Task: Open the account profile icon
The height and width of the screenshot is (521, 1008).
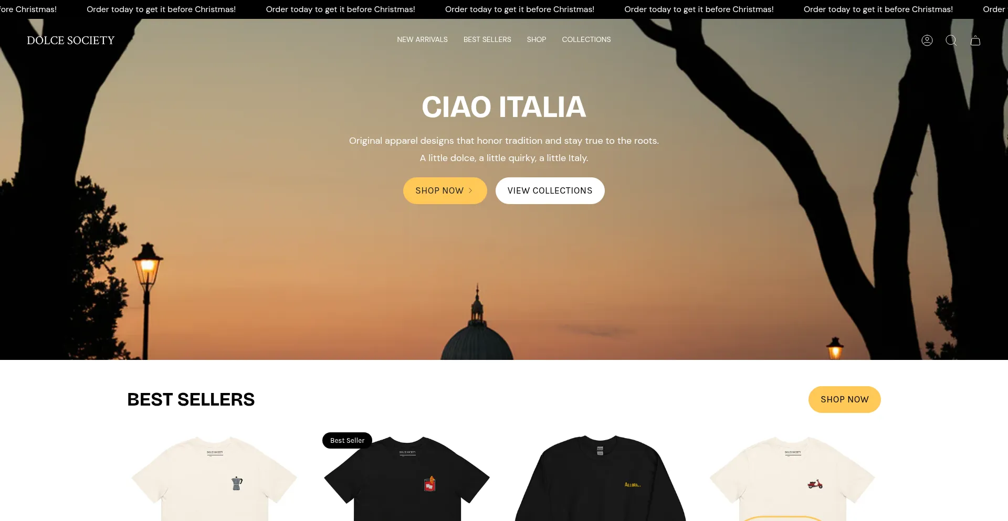Action: pyautogui.click(x=927, y=40)
